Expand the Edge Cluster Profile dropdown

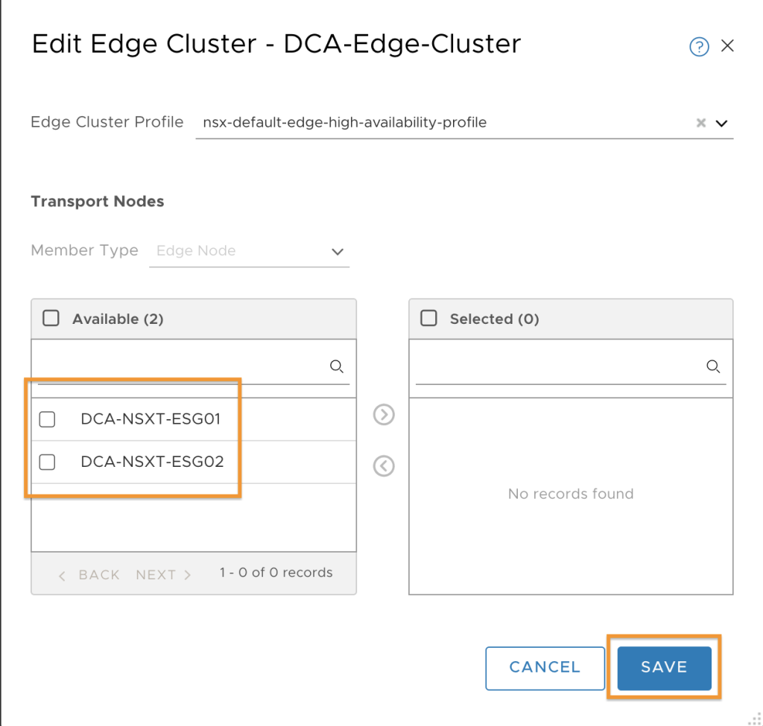(x=721, y=123)
